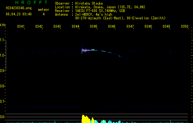Click the horizontal blue line near 0.67 kHz
Screen dimensions: 193x123
tap(97, 107)
